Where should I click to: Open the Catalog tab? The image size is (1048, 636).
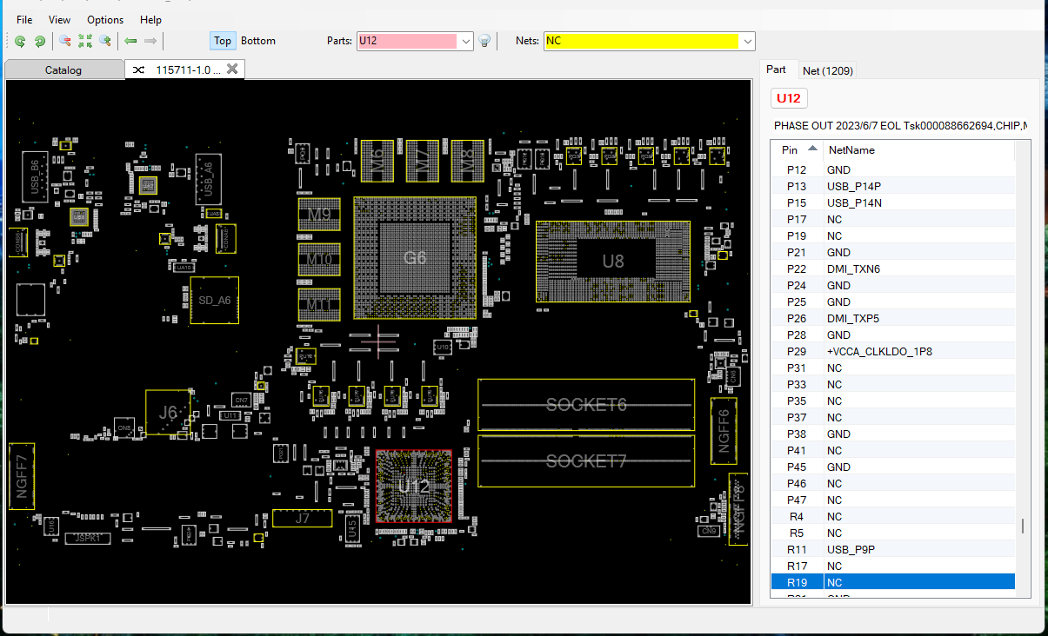click(x=63, y=70)
